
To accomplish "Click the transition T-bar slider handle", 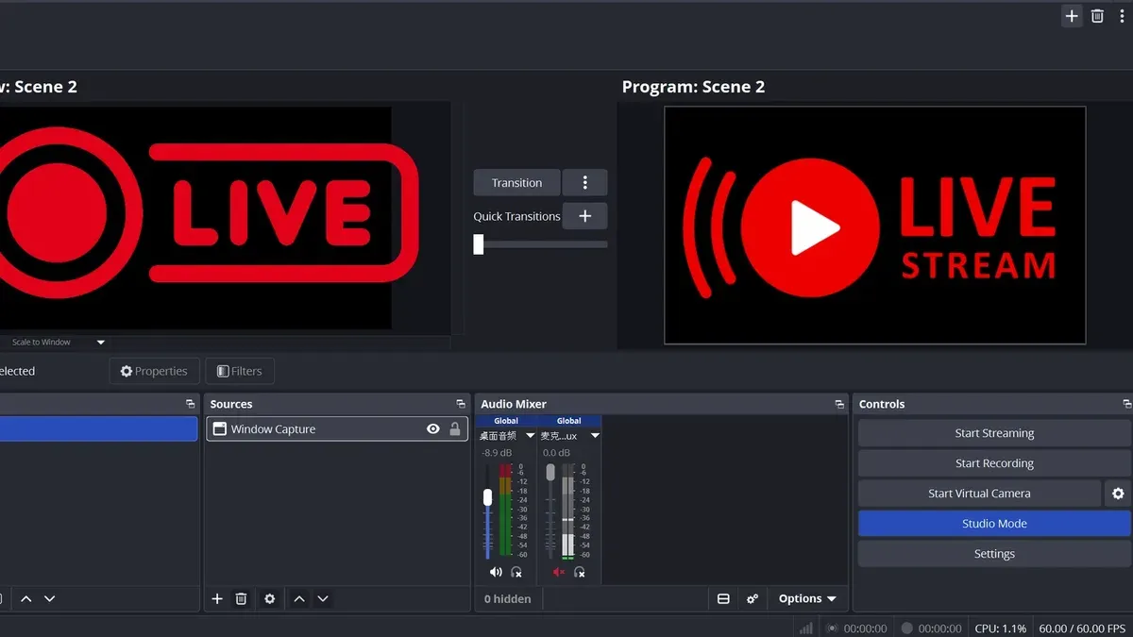I will click(x=479, y=244).
